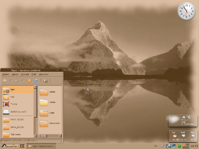Open home folder via toolbar home icon

(45, 81)
